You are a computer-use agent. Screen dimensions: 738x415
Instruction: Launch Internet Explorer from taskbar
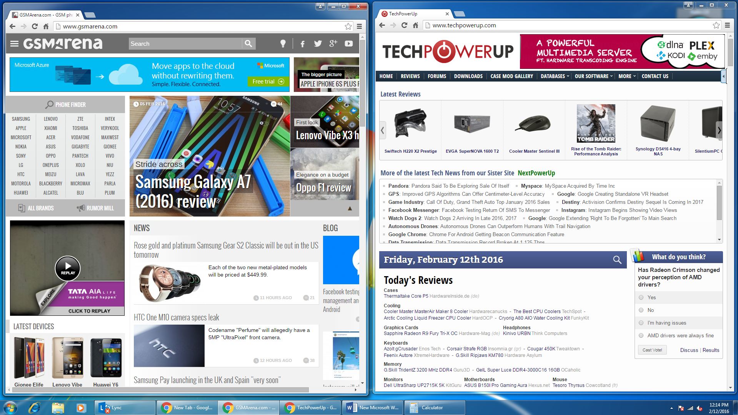35,407
